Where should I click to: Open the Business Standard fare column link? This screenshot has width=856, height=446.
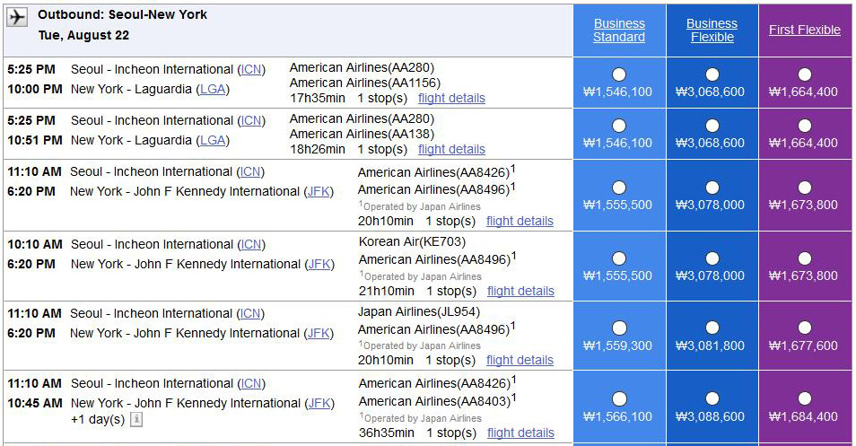pos(619,31)
